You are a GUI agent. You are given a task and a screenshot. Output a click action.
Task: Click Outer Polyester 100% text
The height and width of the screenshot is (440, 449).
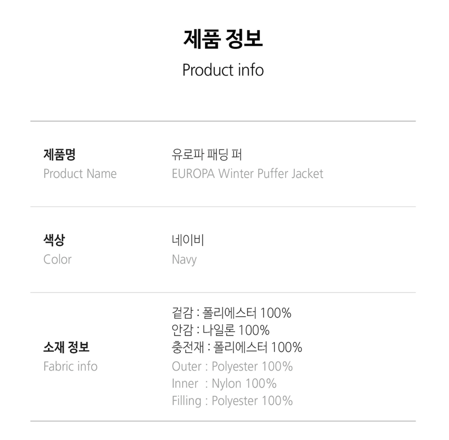pyautogui.click(x=232, y=366)
